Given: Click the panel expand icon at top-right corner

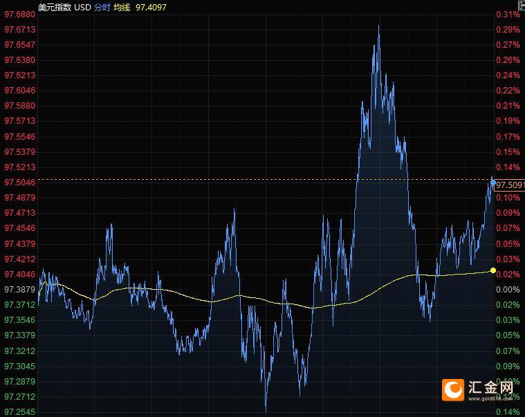Looking at the screenshot, I should point(522,5).
